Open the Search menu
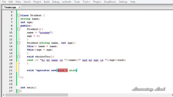Viewport: 173px width, 97px height. 27,2
